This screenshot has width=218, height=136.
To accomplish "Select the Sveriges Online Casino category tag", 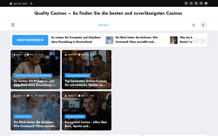I will point(78,76).
